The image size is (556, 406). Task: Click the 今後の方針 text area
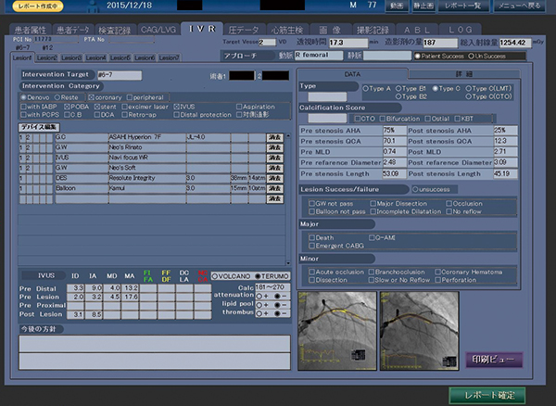point(153,341)
